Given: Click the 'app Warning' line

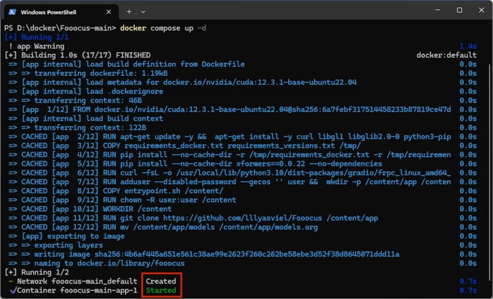Looking at the screenshot, I should pos(36,46).
